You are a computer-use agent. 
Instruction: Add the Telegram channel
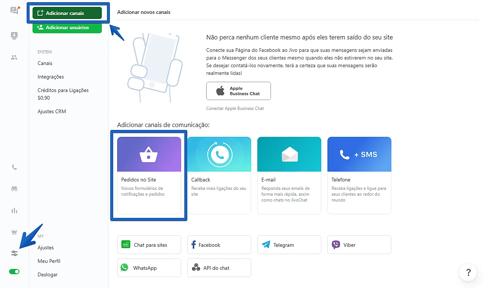pyautogui.click(x=289, y=245)
